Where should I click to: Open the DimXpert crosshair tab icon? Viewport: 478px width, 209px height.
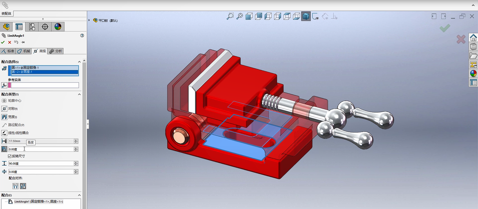point(45,27)
